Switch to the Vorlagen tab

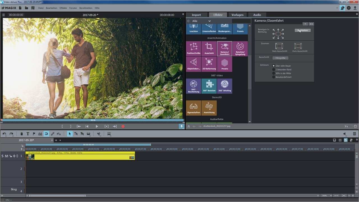coord(237,15)
